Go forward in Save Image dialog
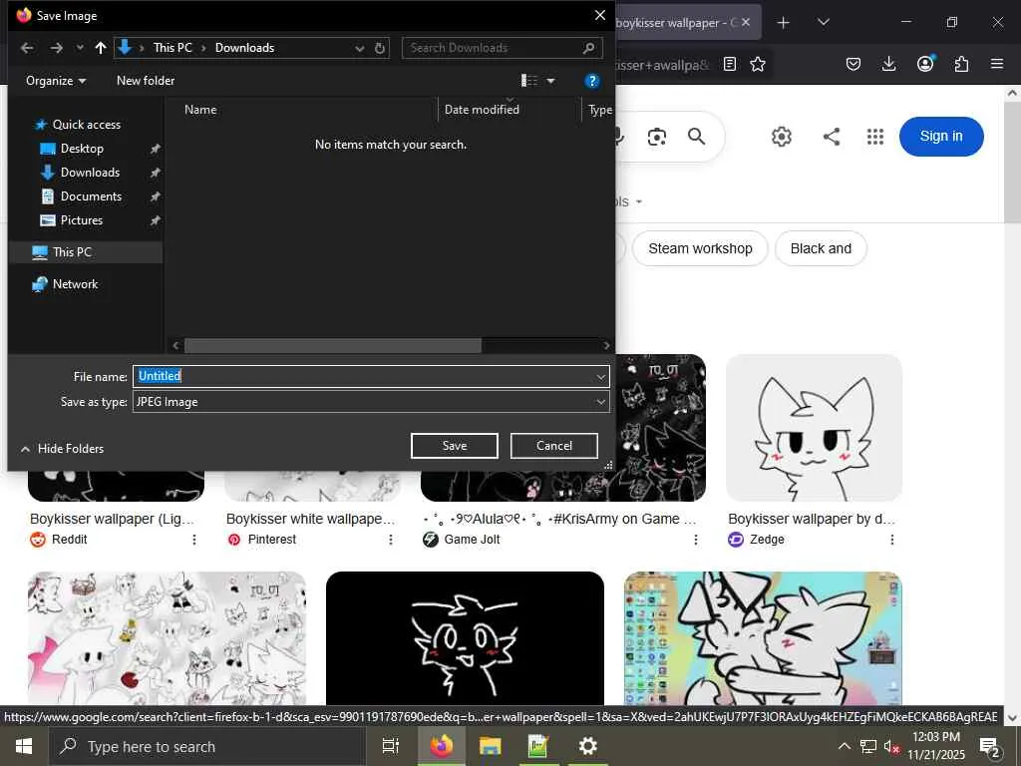 (57, 48)
